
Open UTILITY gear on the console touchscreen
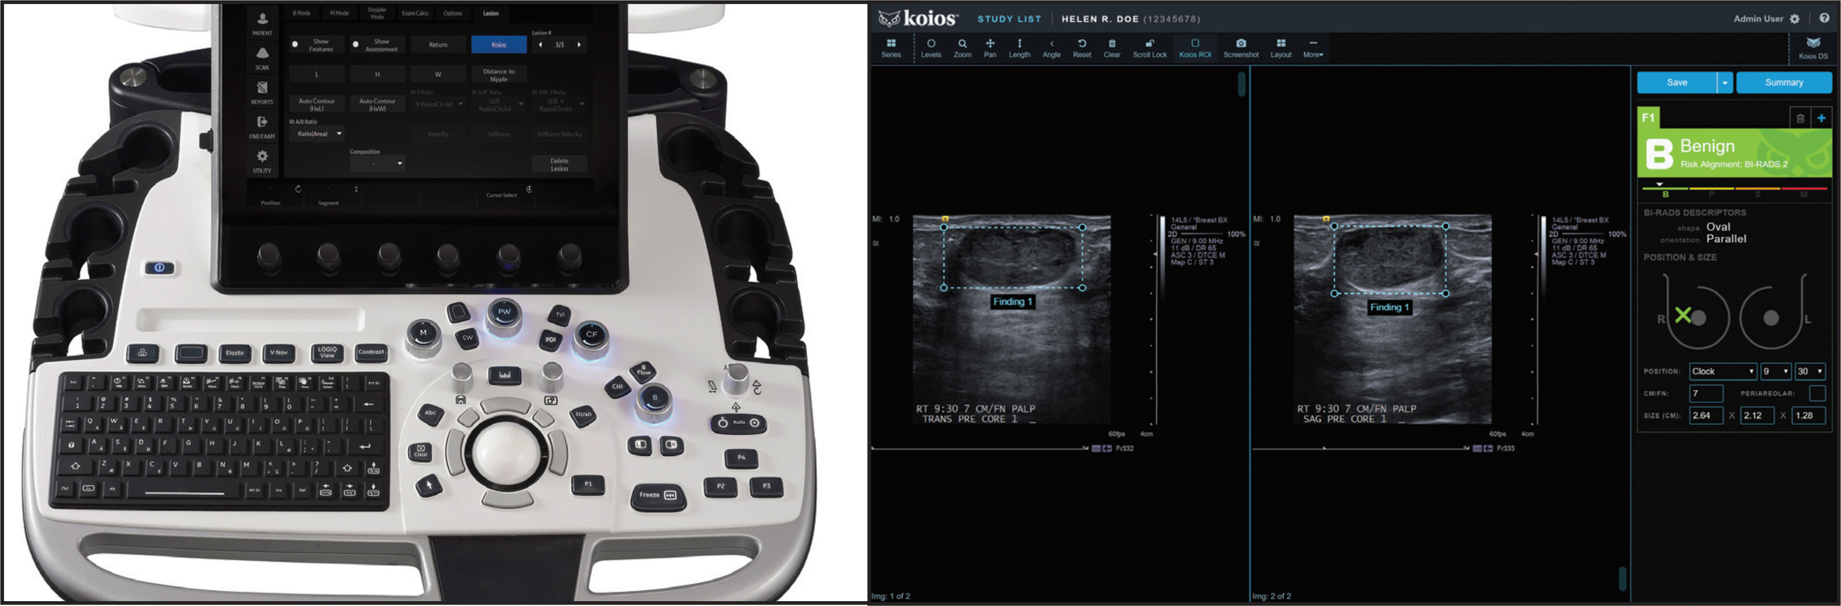pyautogui.click(x=262, y=162)
